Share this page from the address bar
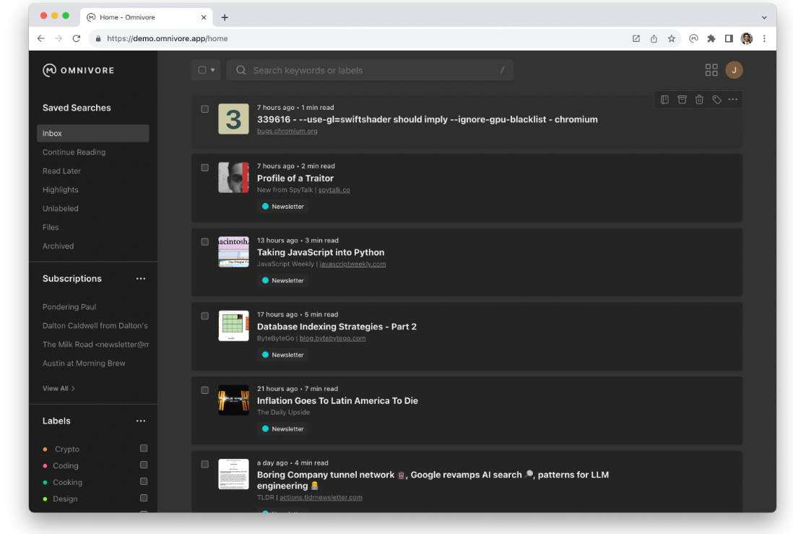The width and height of the screenshot is (793, 534). click(654, 38)
